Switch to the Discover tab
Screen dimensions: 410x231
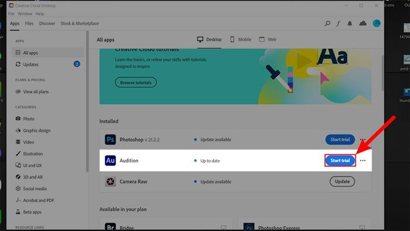47,23
